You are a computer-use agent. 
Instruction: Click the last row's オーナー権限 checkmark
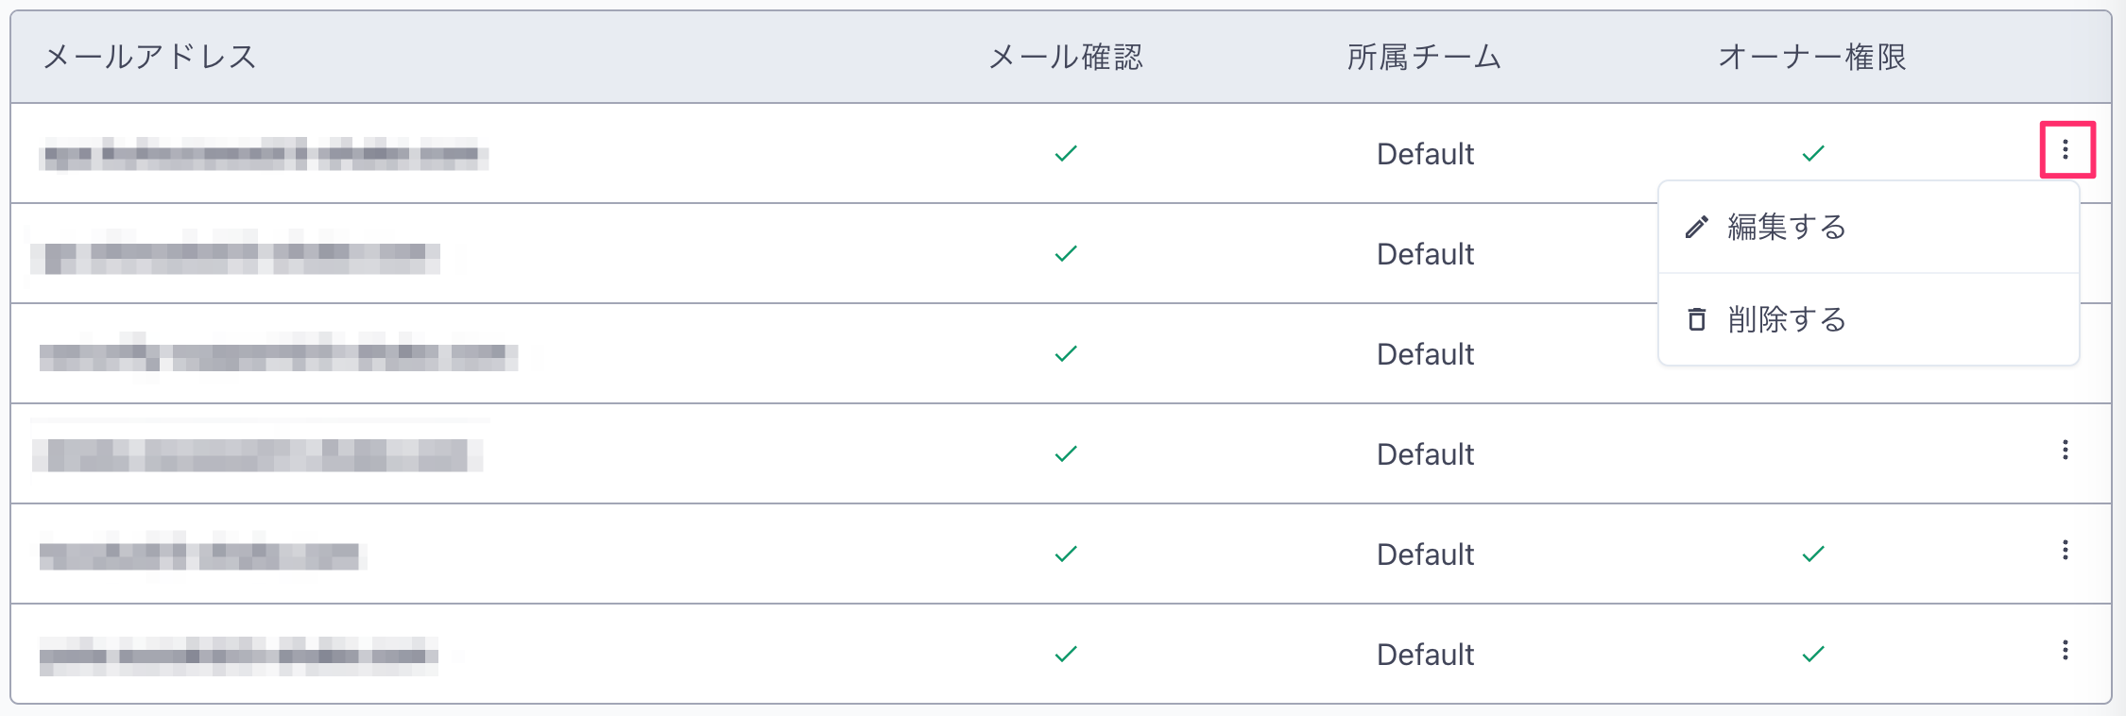[x=1812, y=654]
